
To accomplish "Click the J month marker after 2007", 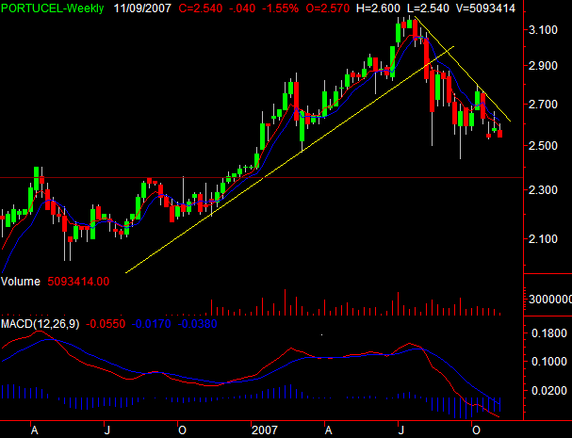I will click(401, 430).
